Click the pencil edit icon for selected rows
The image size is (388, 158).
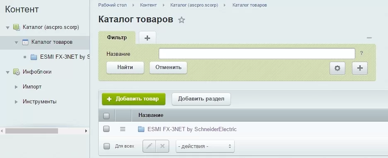click(149, 146)
